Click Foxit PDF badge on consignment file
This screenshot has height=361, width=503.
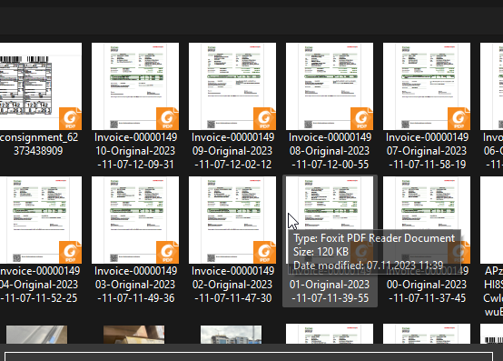pos(70,118)
